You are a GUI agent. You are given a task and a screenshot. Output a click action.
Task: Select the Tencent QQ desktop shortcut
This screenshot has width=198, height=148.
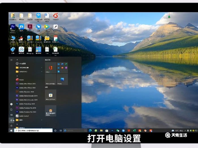(x=21, y=39)
